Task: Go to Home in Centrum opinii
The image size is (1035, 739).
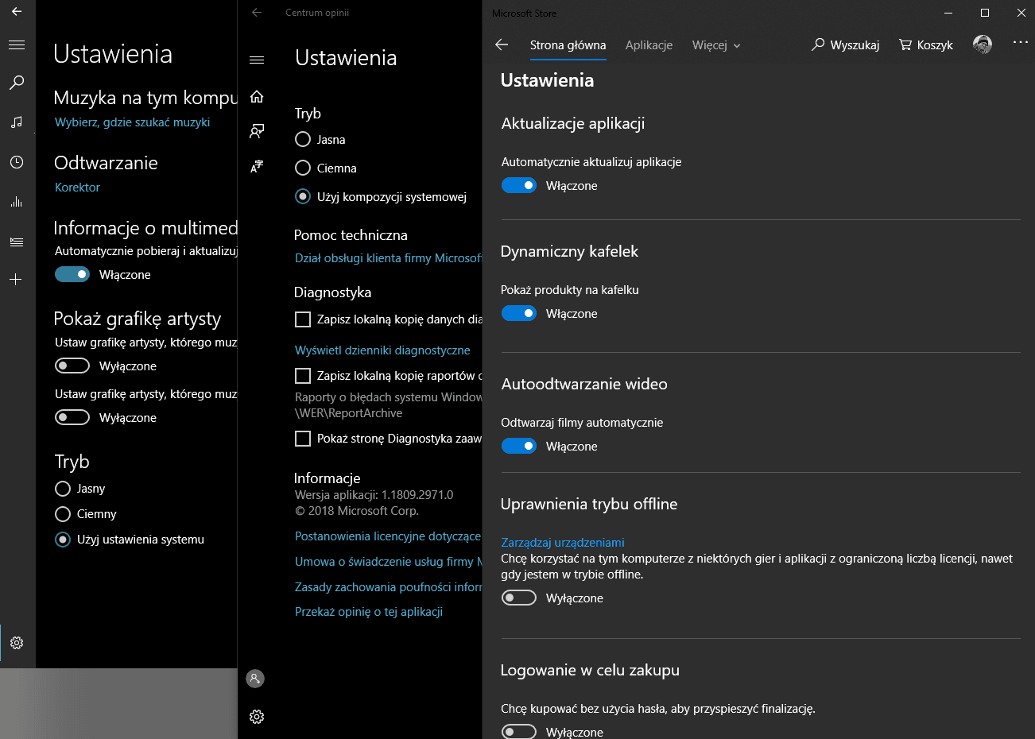Action: 257,96
